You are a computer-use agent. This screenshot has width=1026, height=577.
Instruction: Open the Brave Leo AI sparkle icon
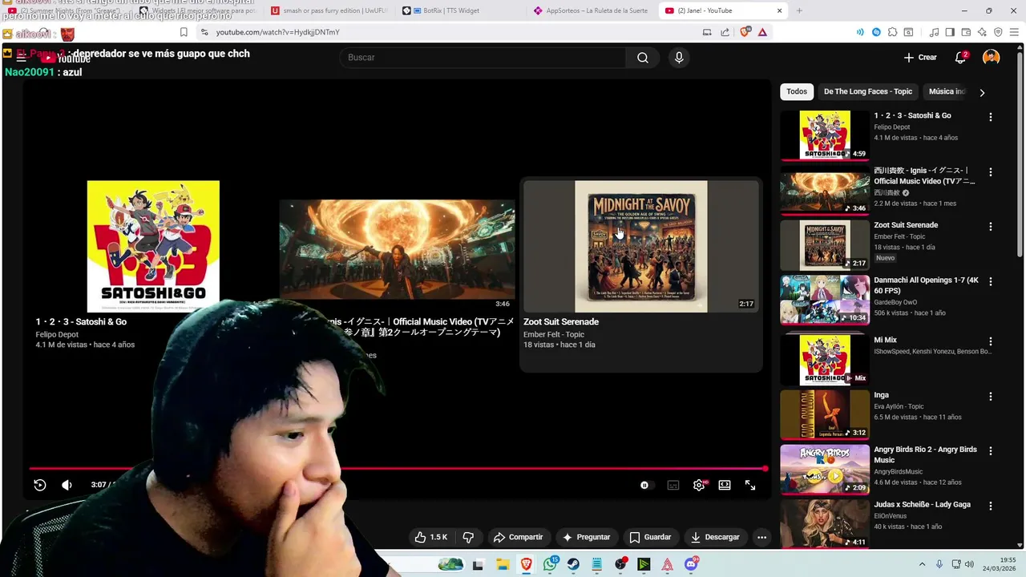point(982,32)
